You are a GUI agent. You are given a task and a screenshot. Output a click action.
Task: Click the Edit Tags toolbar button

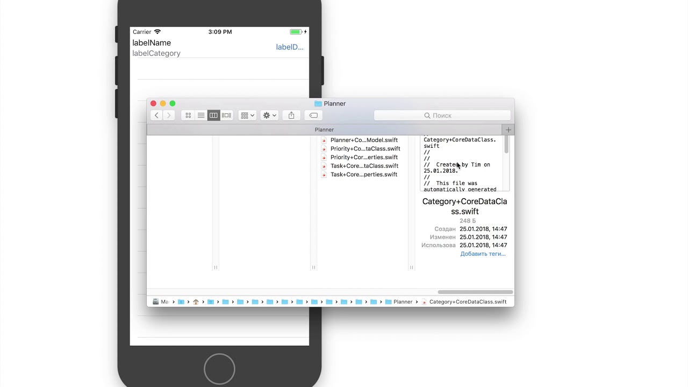(313, 116)
